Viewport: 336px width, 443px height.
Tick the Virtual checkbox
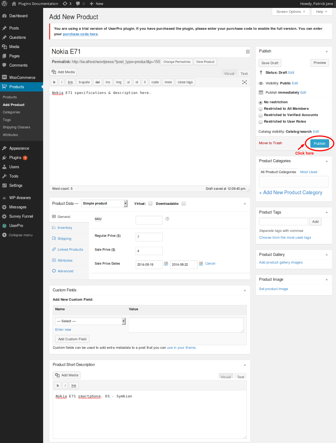[x=150, y=203]
